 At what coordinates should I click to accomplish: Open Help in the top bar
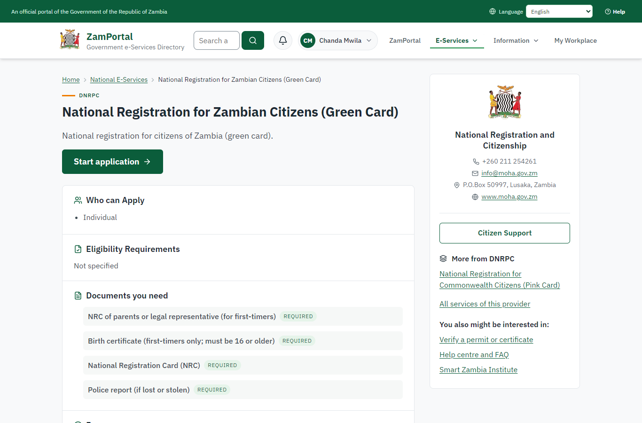(x=615, y=11)
